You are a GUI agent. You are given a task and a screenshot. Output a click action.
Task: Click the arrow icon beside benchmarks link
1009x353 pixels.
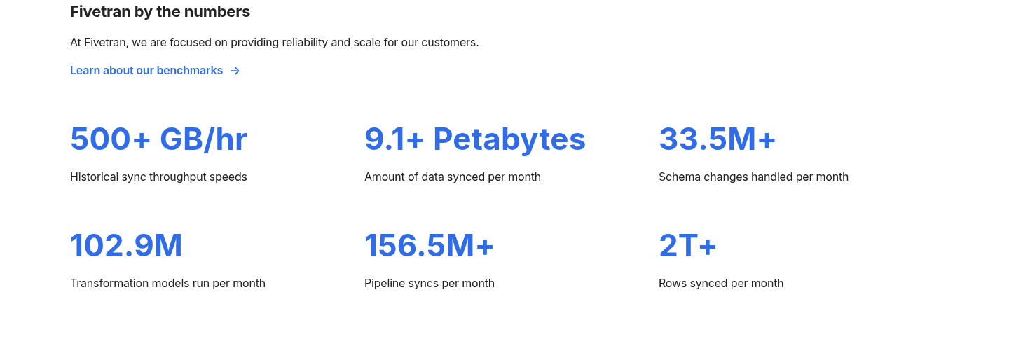(x=235, y=71)
